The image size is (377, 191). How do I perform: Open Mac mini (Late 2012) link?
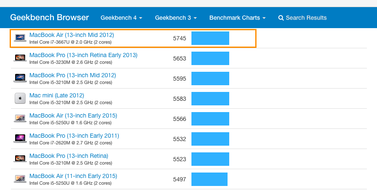tap(57, 96)
